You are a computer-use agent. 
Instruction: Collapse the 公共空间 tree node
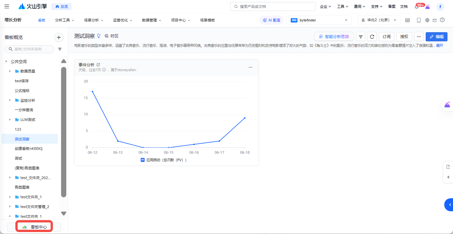(6, 61)
